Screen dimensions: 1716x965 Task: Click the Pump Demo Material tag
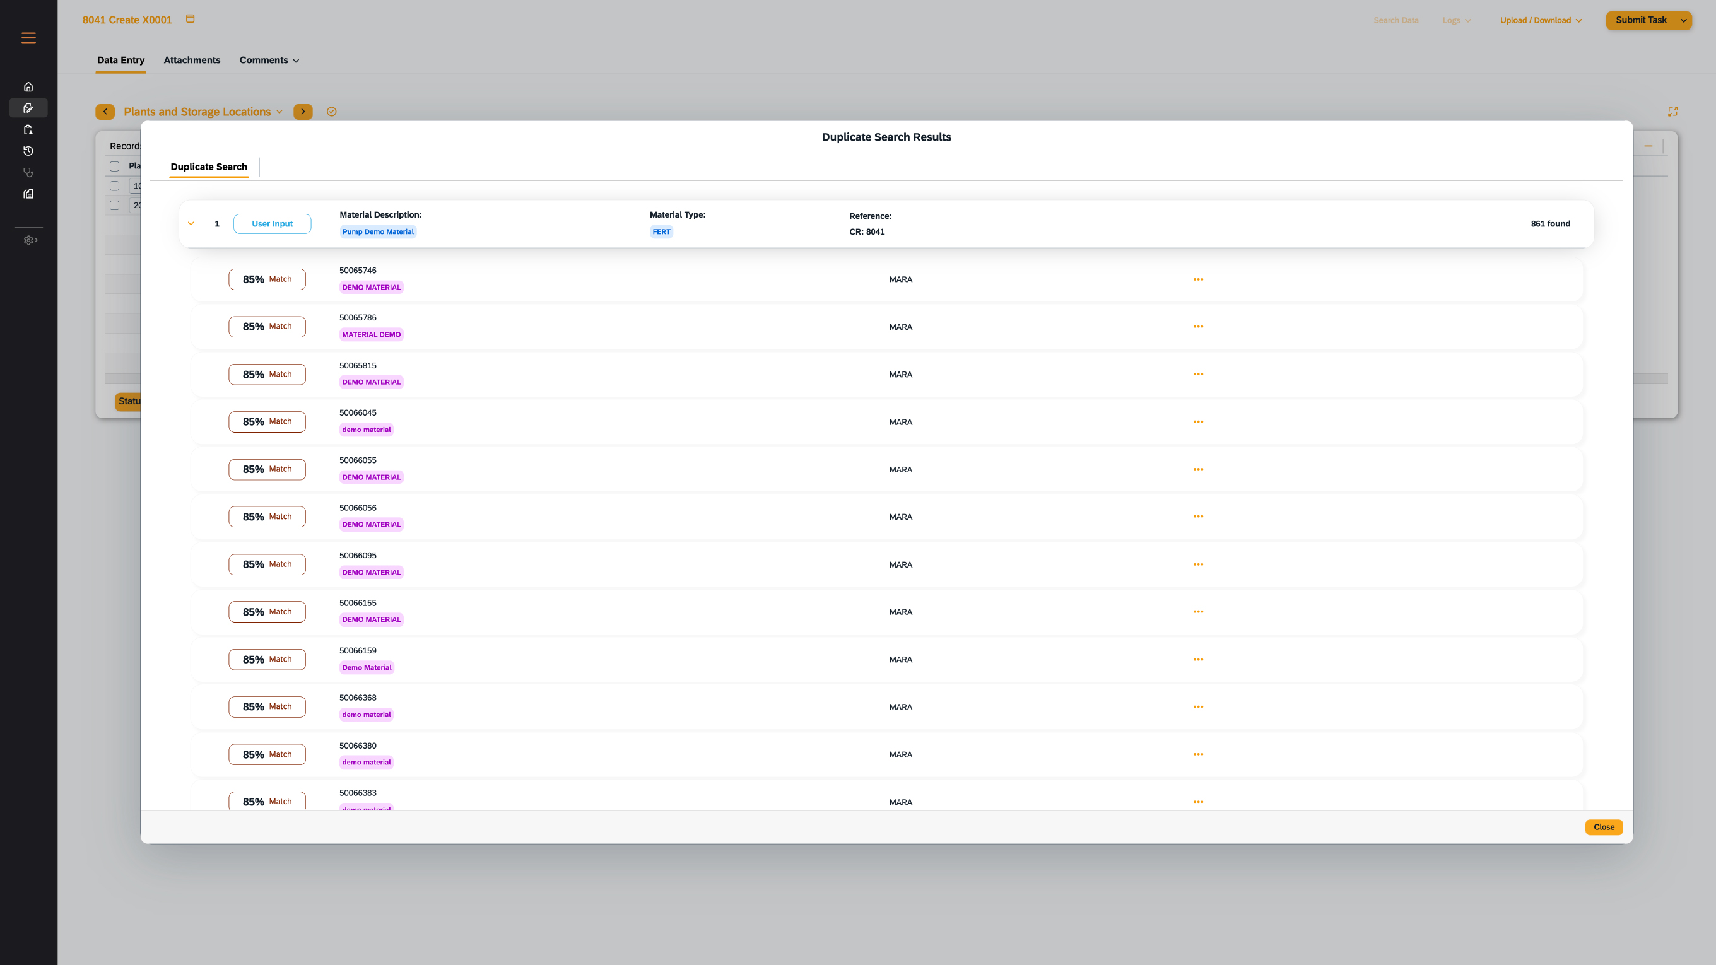coord(378,231)
